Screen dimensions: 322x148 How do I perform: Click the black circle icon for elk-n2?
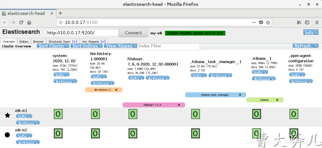coord(7,135)
